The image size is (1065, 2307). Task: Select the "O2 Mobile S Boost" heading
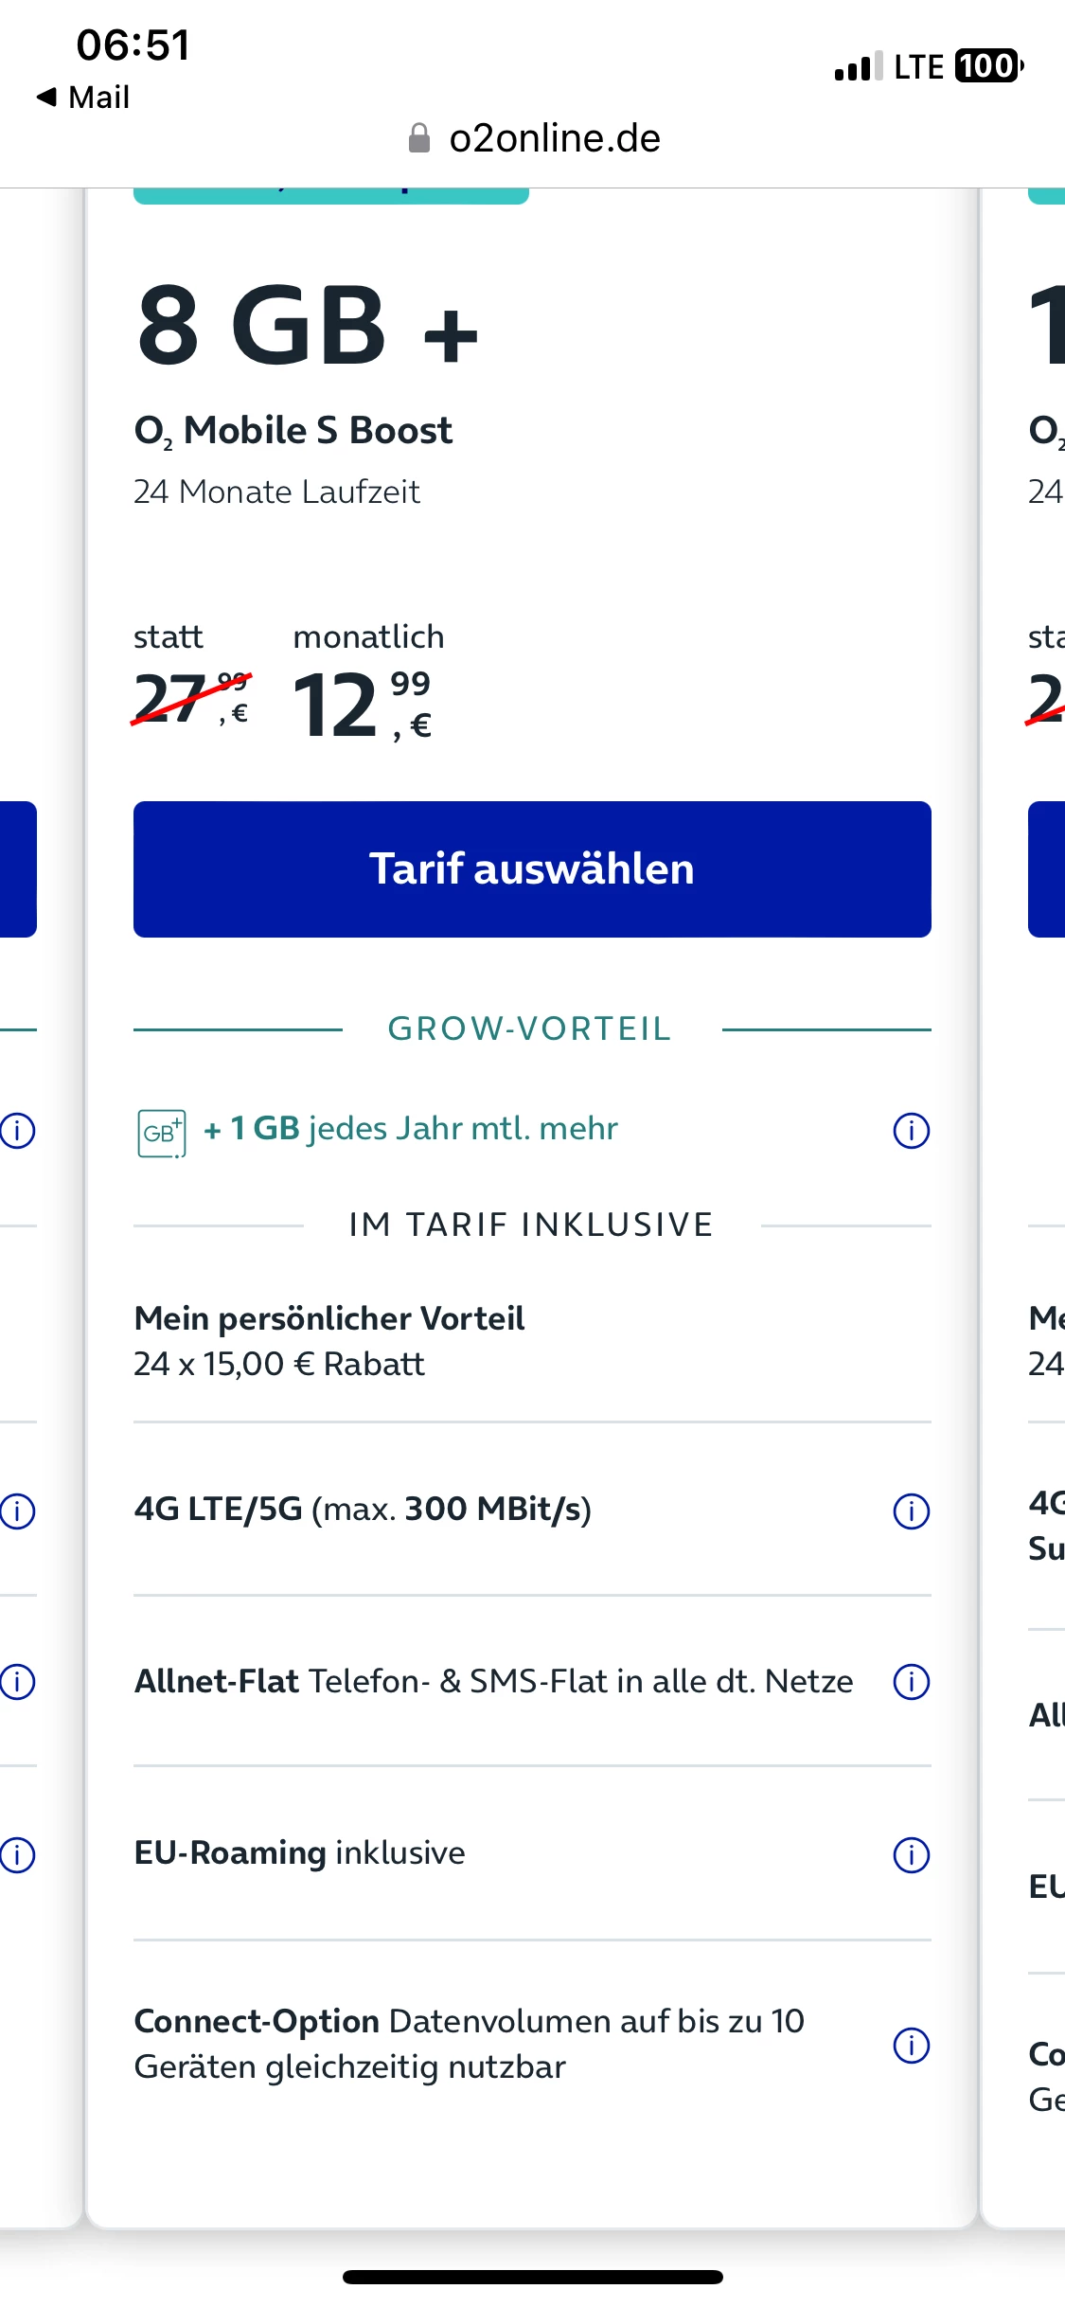[293, 431]
